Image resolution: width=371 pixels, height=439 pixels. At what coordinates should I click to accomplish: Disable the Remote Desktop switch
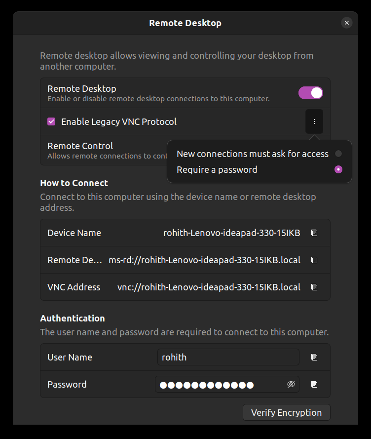click(310, 92)
